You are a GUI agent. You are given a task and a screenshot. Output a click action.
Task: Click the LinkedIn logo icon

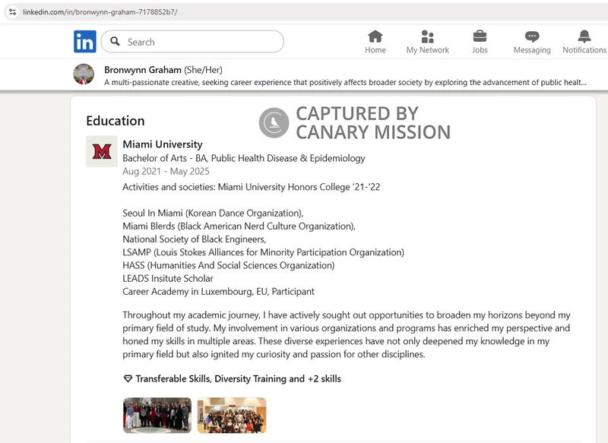coord(85,42)
